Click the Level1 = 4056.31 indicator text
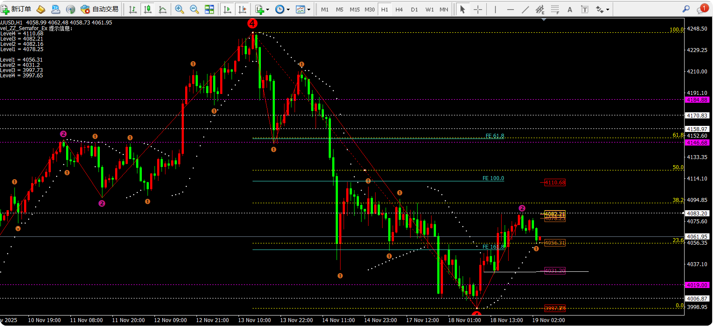Viewport: 713px width, 326px height. pyautogui.click(x=21, y=60)
